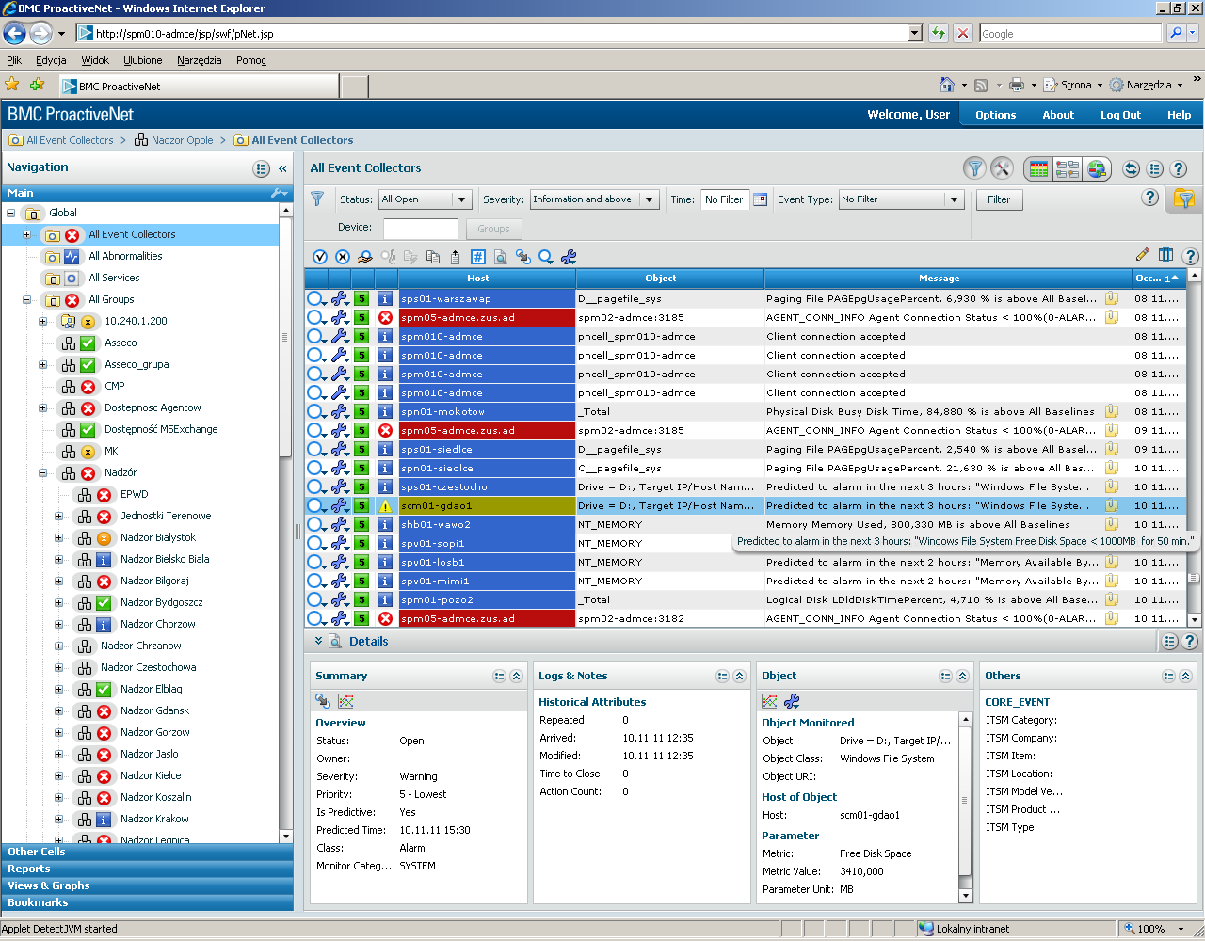Image resolution: width=1205 pixels, height=941 pixels.
Task: Select the row circle for sps01-czestocho
Action: click(x=315, y=486)
